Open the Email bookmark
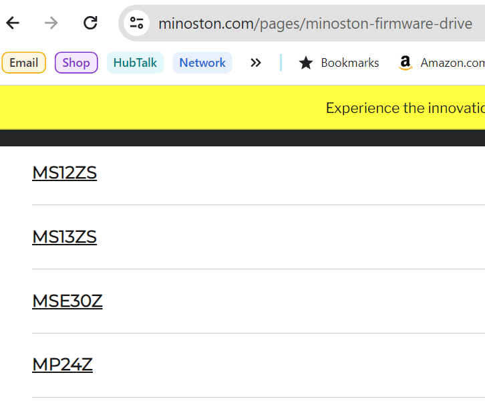The image size is (485, 405). click(24, 63)
